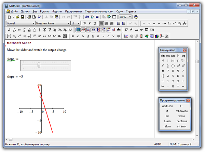Open the Calculator palette toolbar icon
This screenshot has width=205, height=152.
[78, 30]
